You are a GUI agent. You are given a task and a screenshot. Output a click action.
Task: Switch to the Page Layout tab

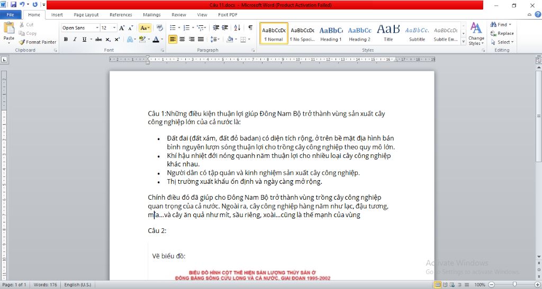[x=86, y=15]
